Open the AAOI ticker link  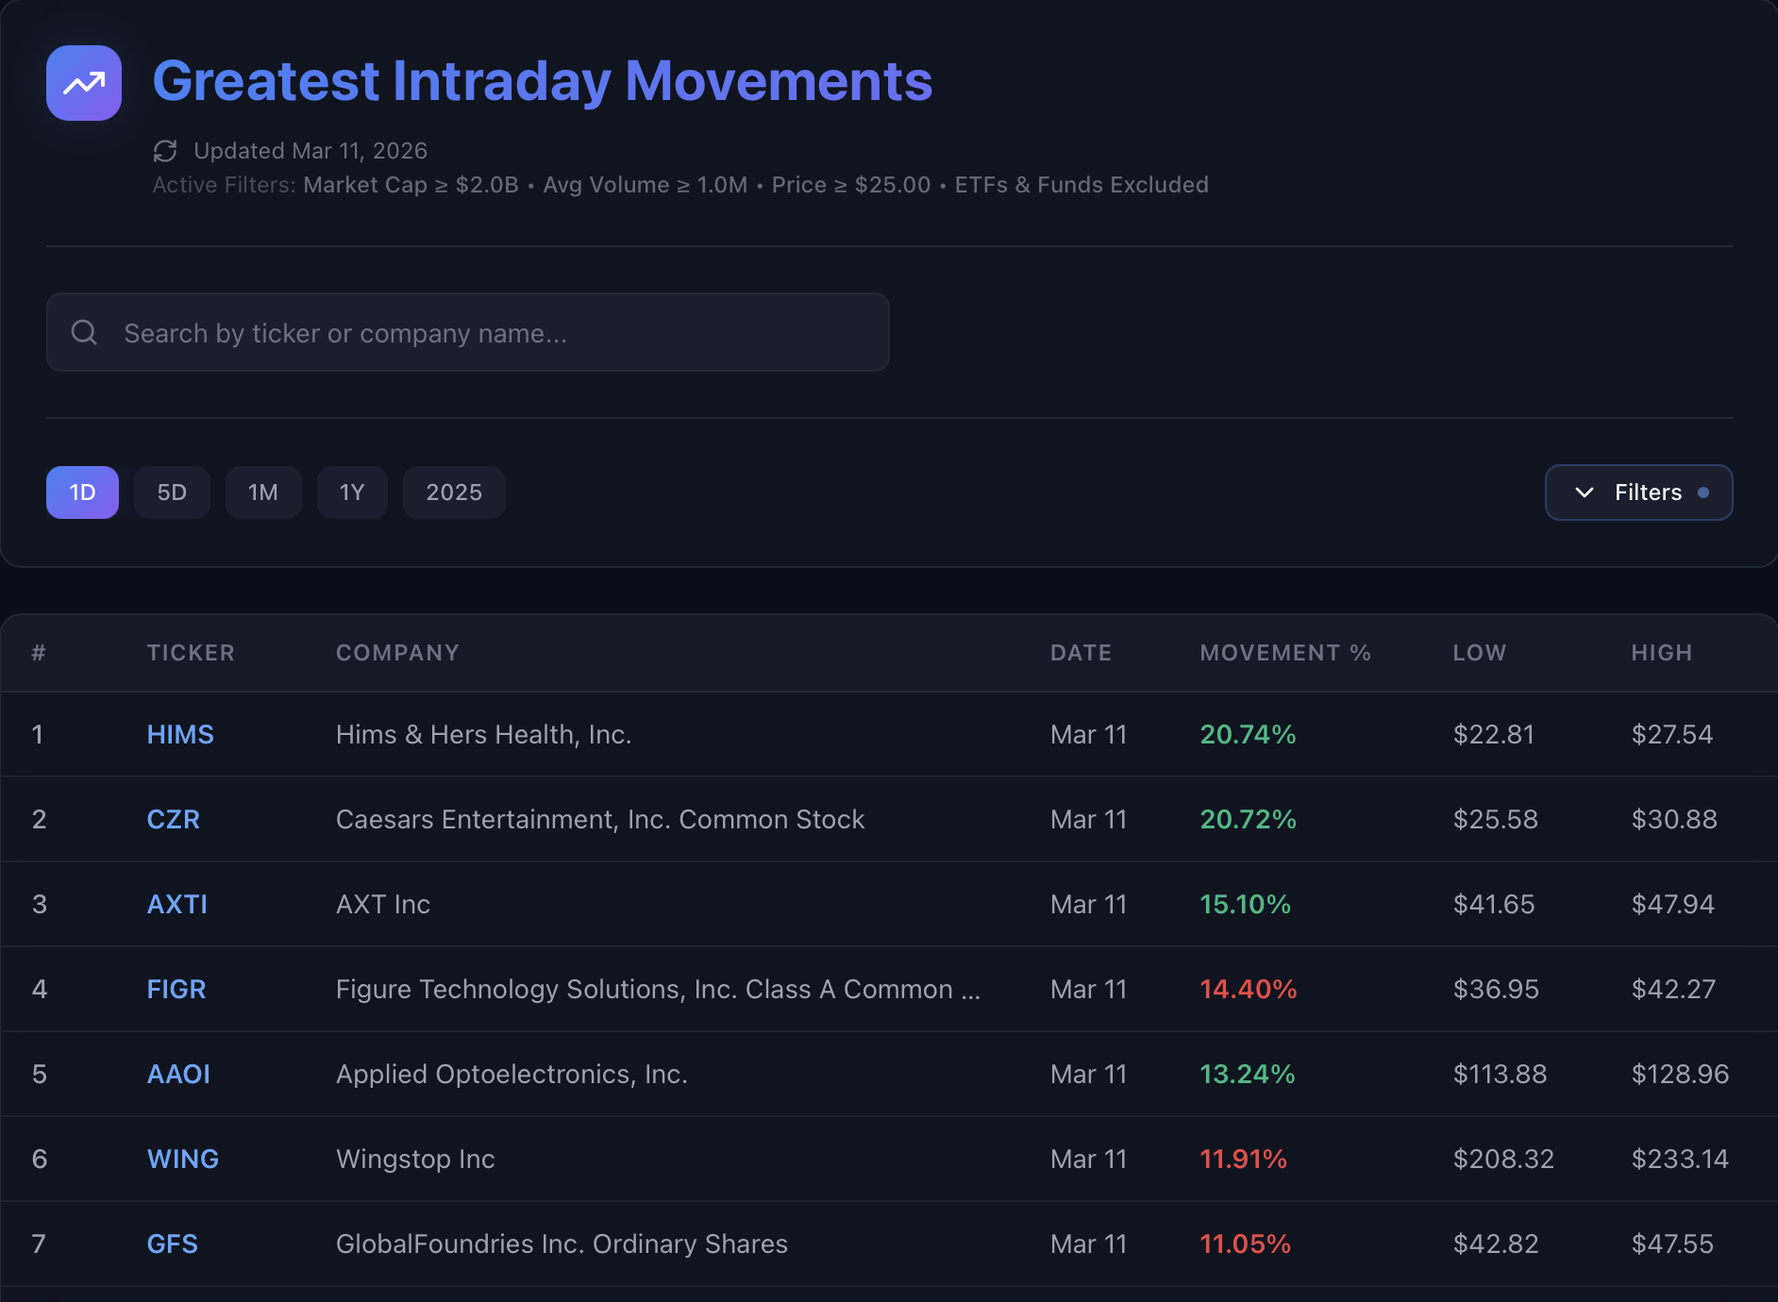[x=178, y=1074]
